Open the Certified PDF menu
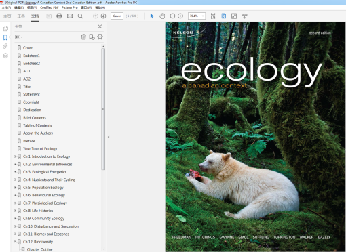 tap(50, 7)
